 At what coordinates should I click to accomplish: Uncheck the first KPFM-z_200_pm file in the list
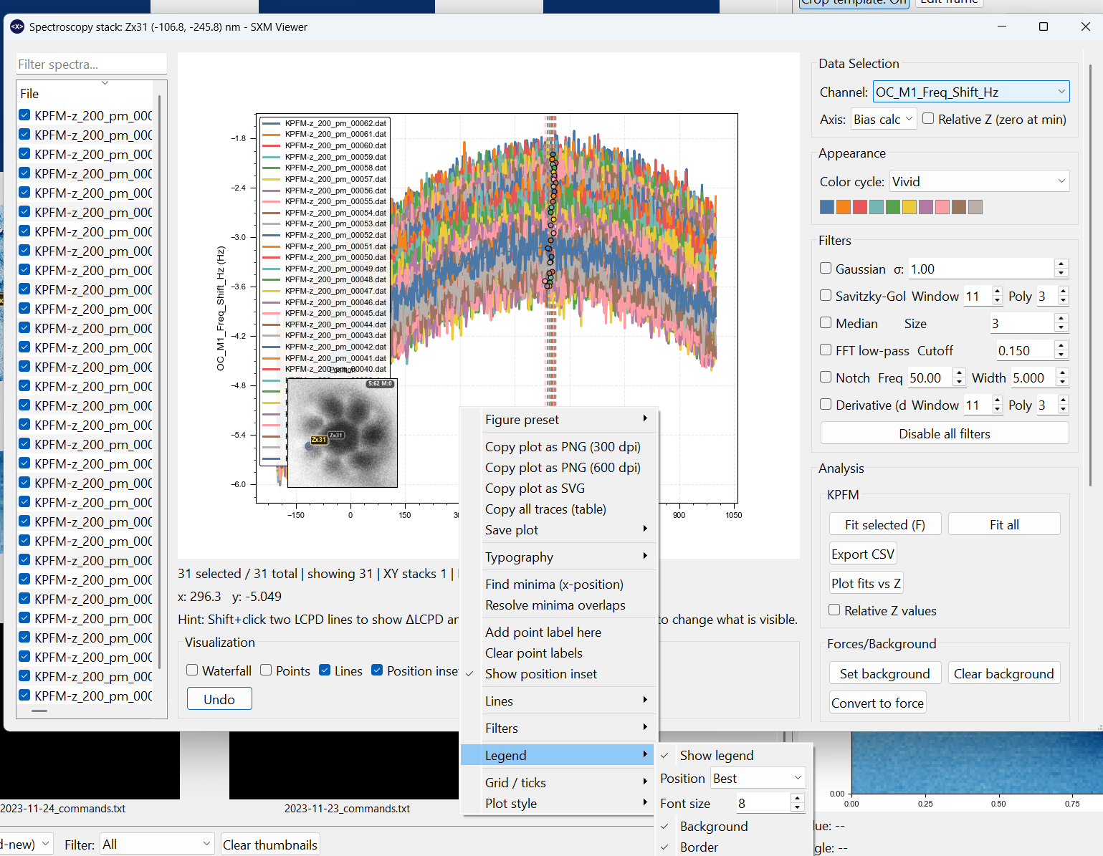click(24, 115)
